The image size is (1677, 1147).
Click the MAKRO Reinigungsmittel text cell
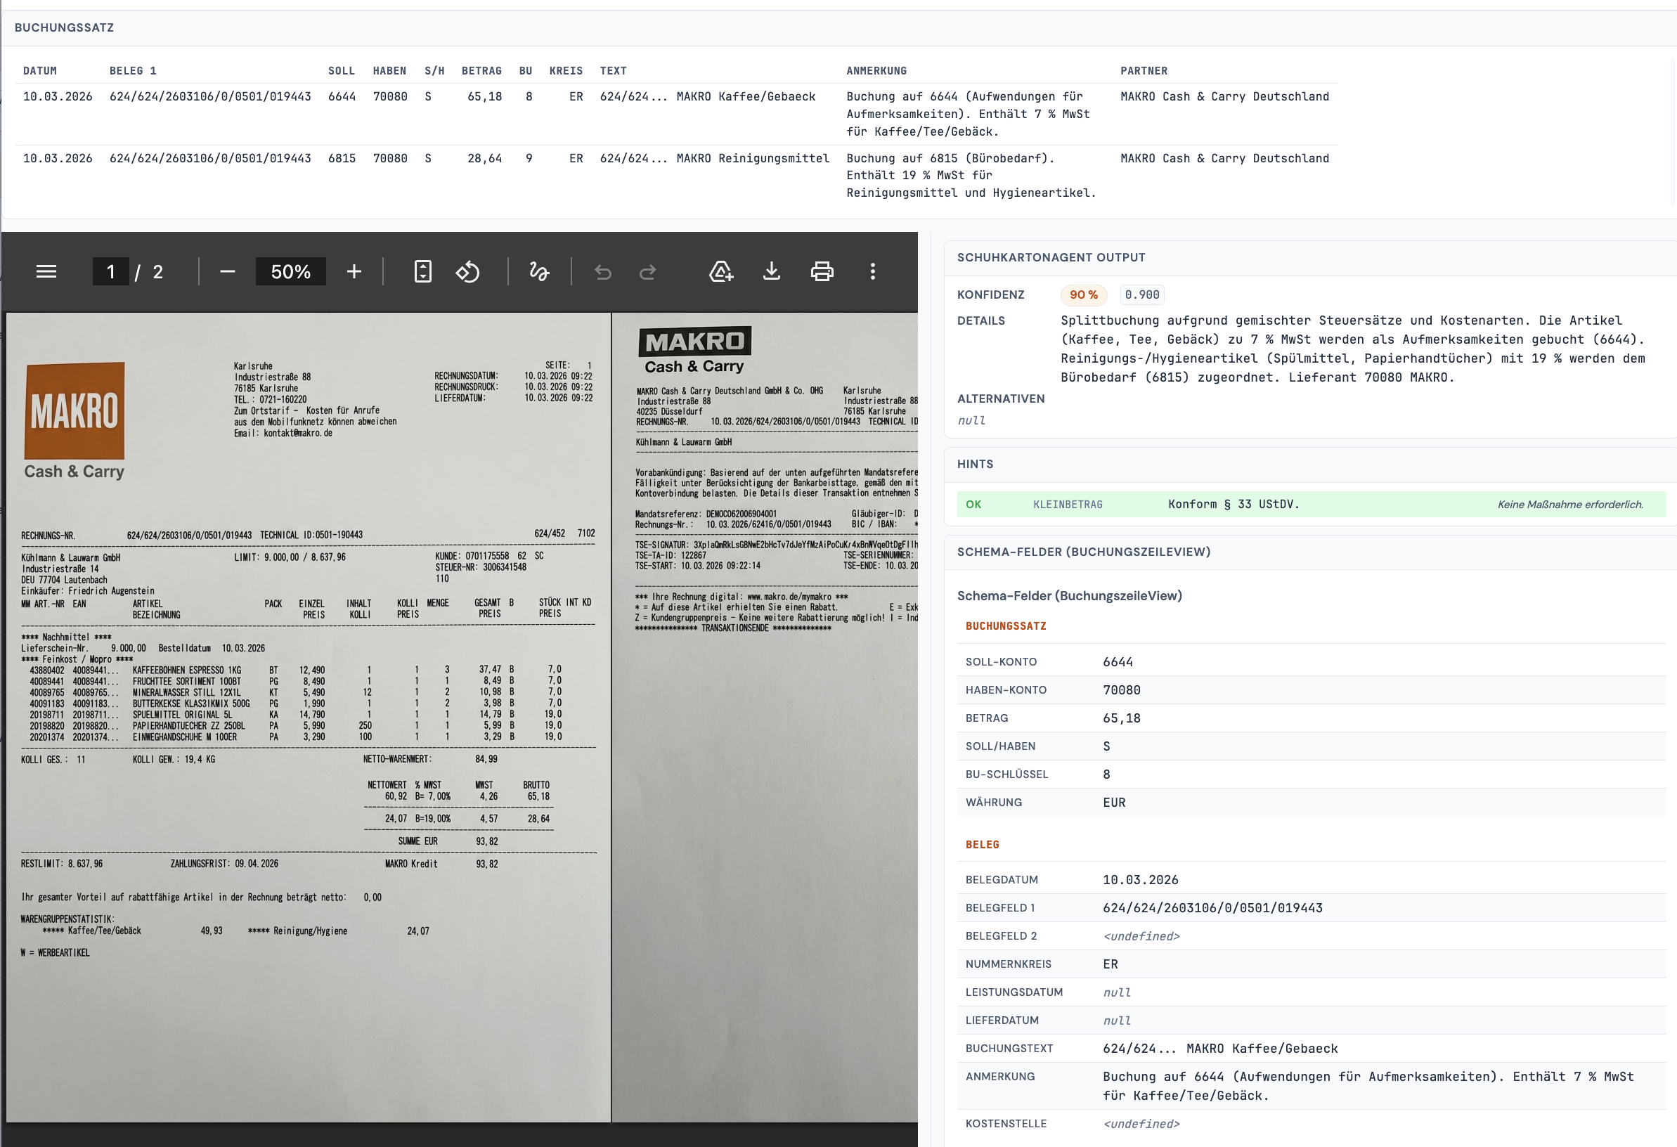pyautogui.click(x=714, y=158)
